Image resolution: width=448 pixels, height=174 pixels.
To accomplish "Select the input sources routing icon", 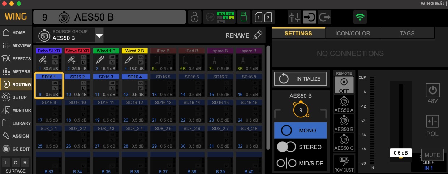I will point(310,17).
